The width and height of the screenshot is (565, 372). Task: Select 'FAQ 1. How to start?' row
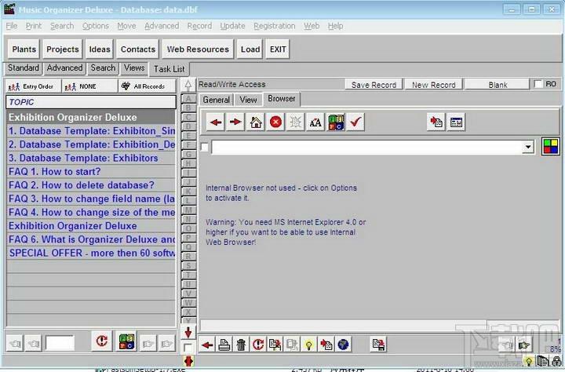[91, 172]
